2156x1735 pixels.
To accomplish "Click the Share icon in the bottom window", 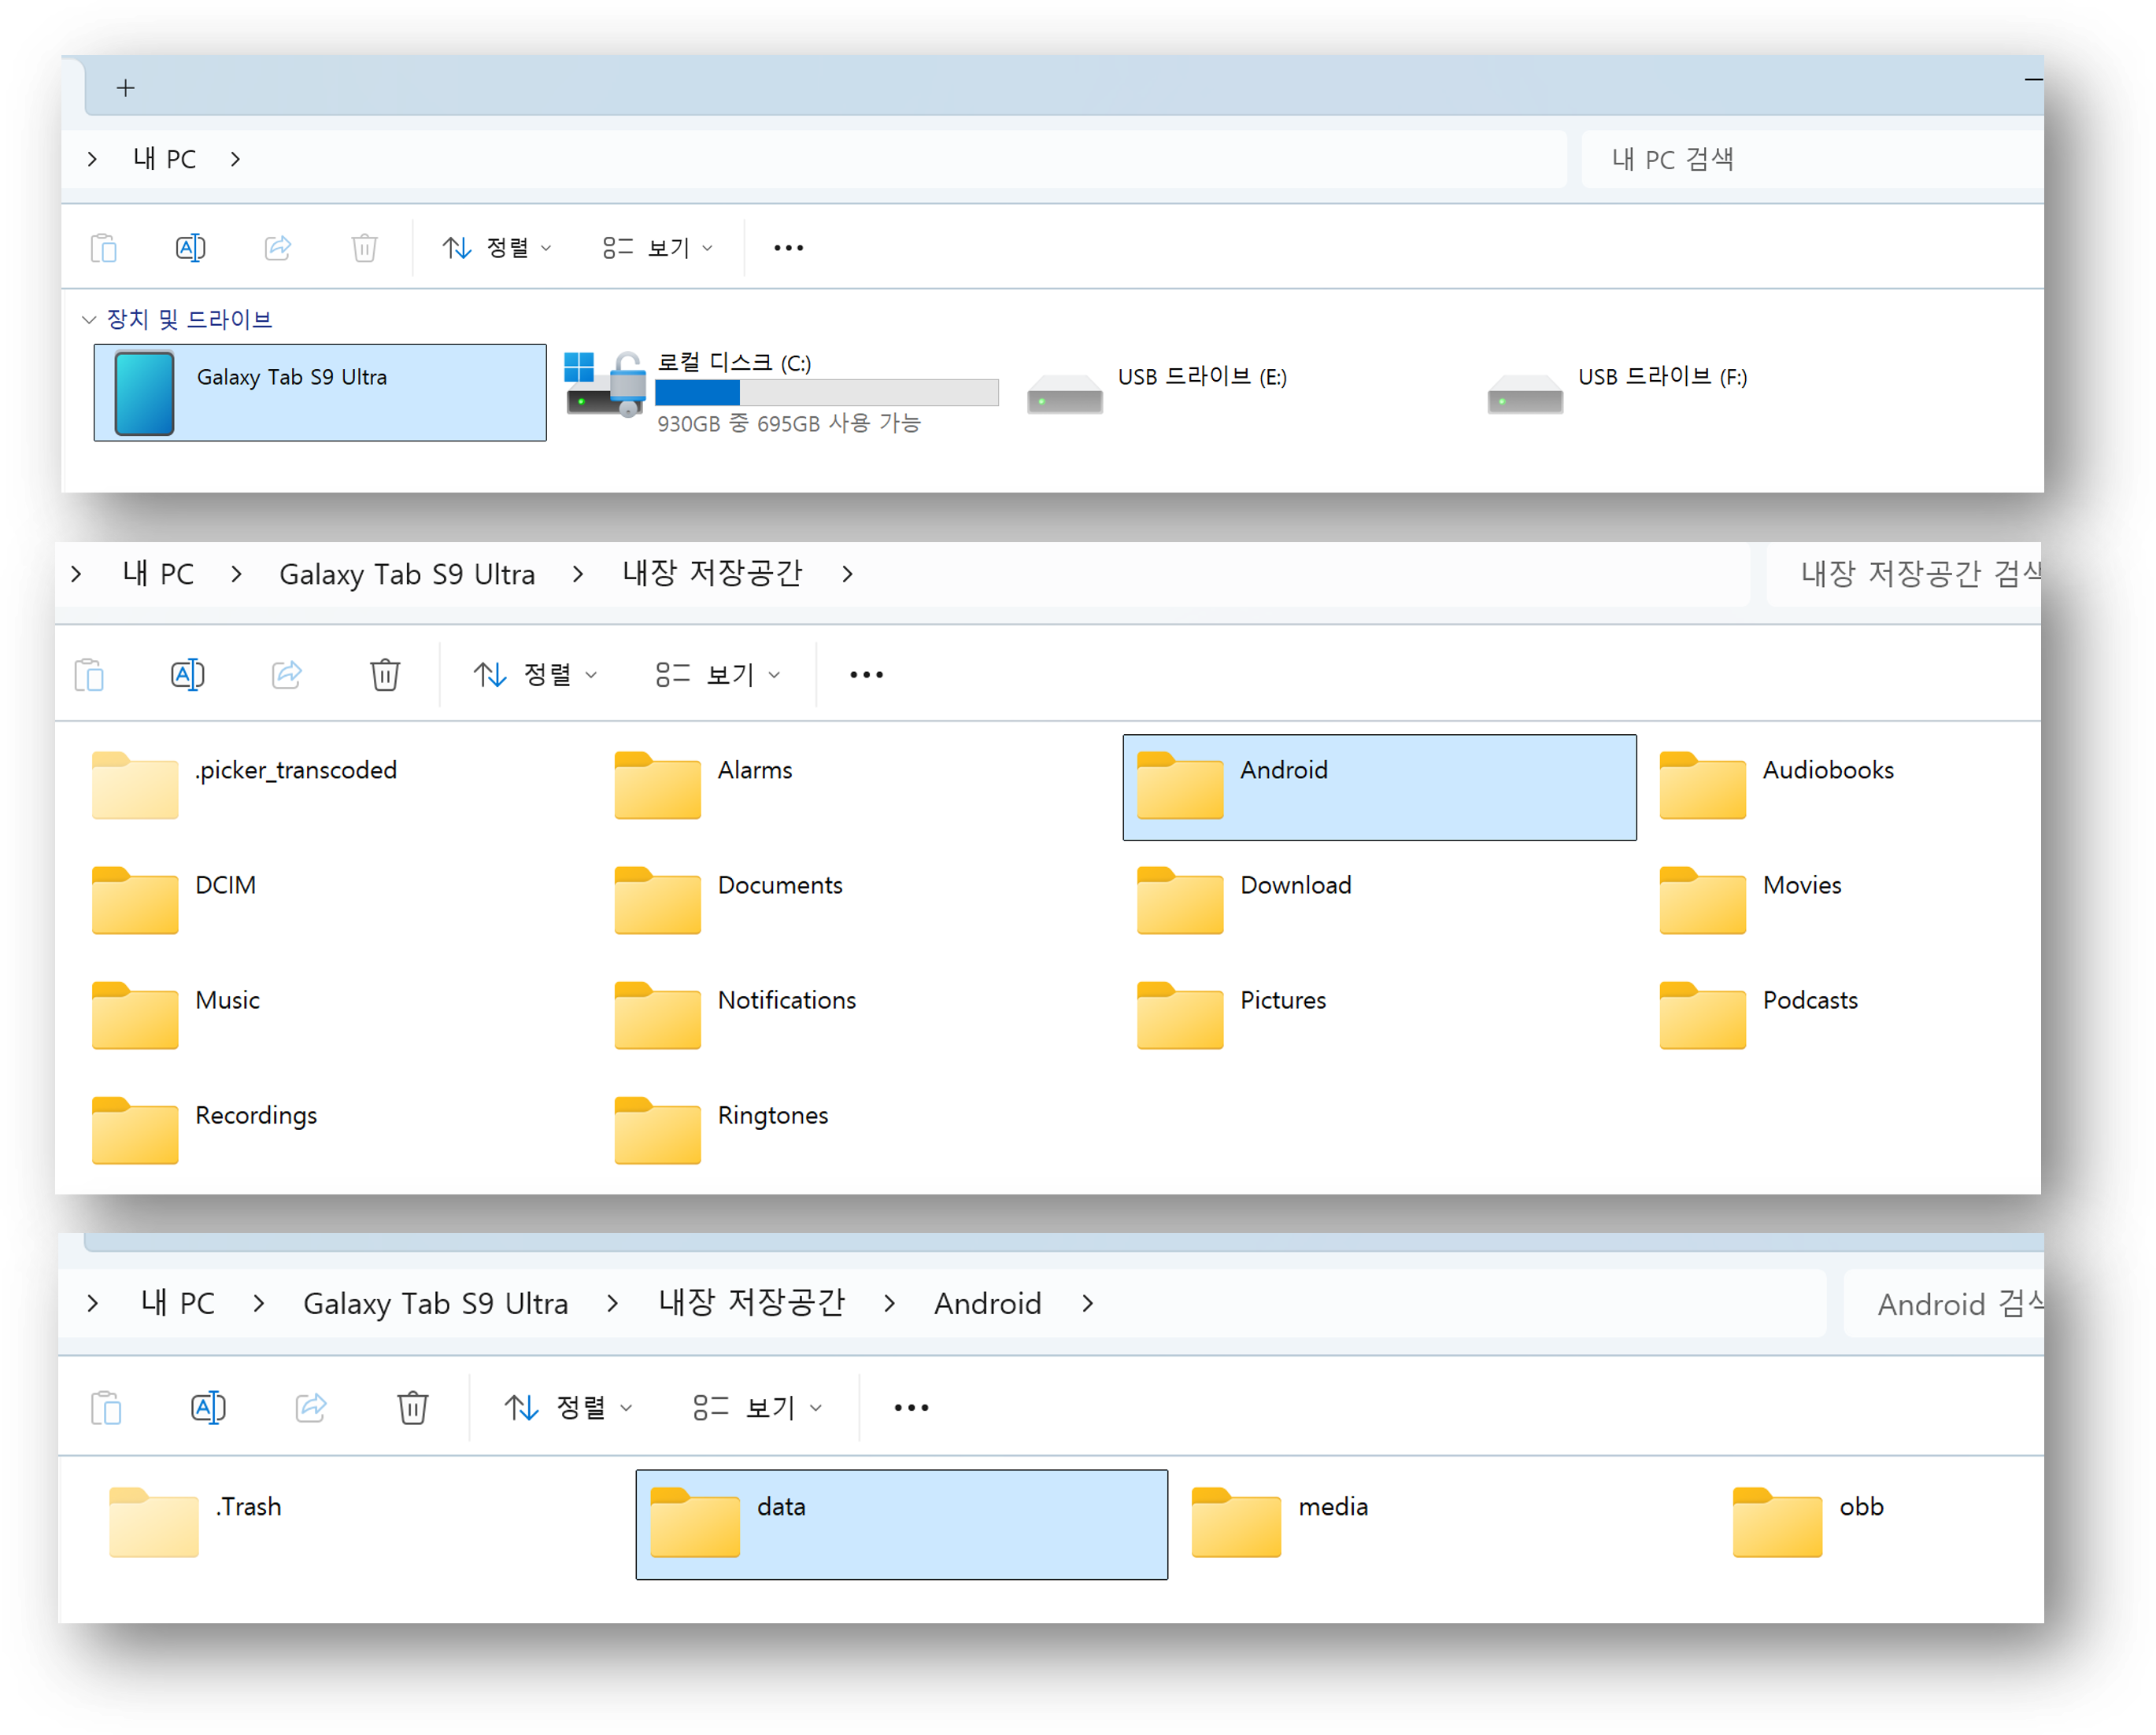I will [311, 1408].
